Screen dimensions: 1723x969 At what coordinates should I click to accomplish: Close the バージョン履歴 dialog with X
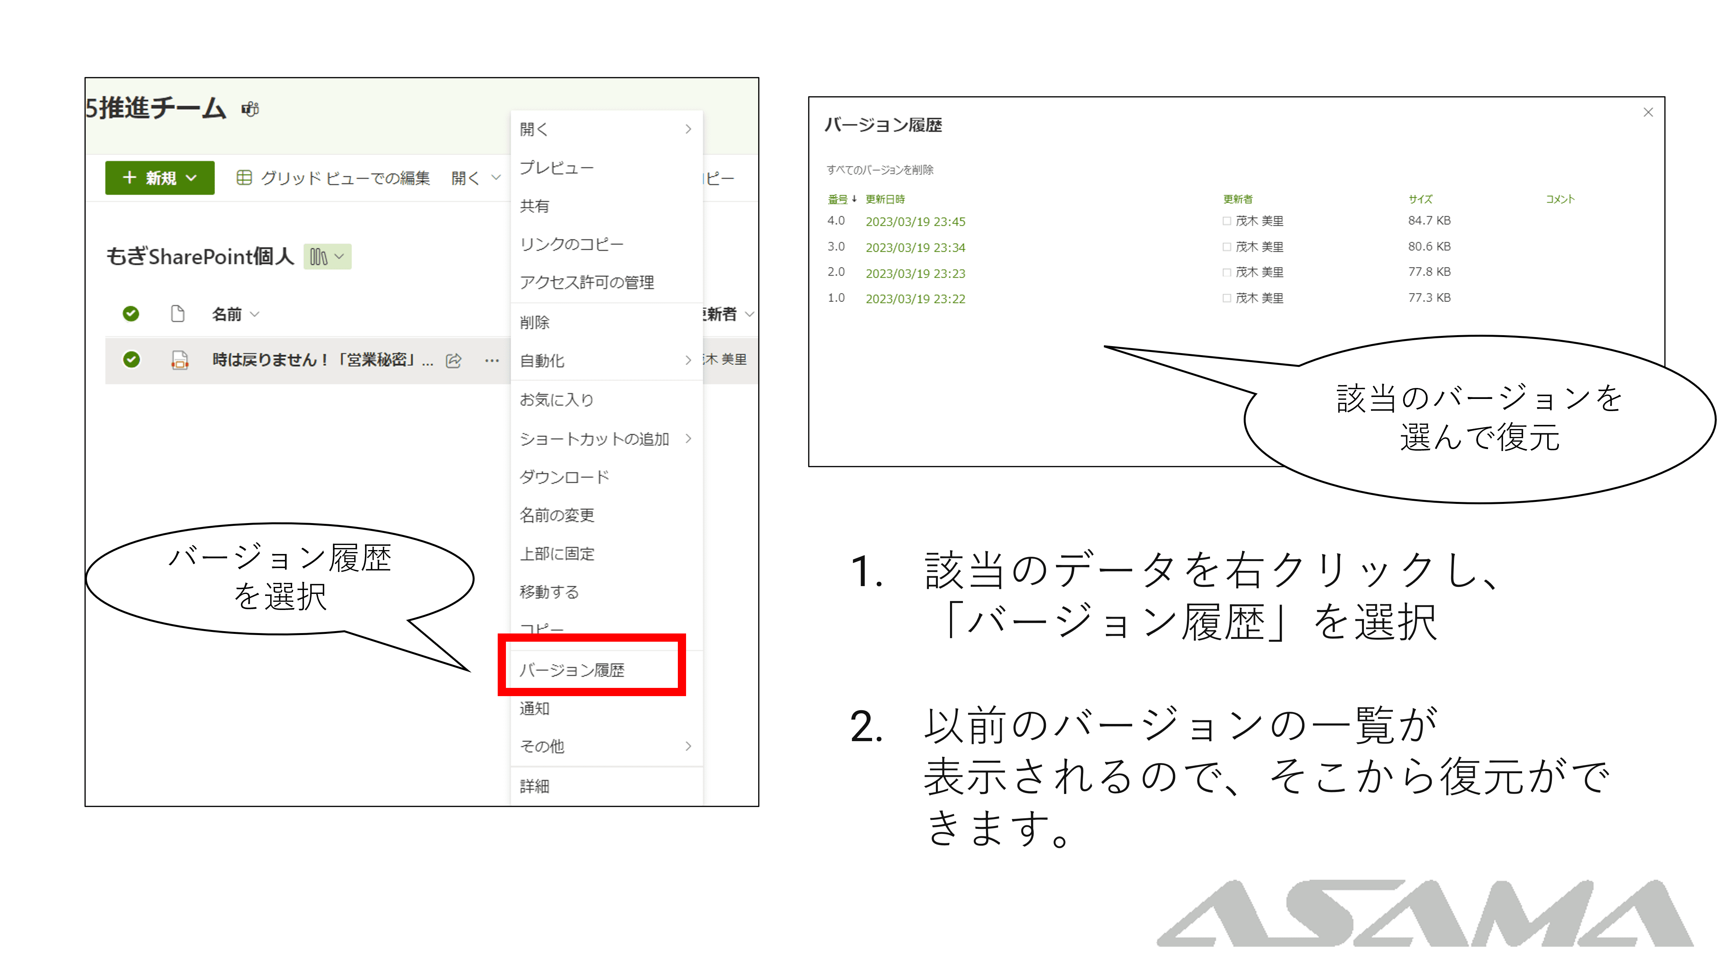click(1648, 112)
